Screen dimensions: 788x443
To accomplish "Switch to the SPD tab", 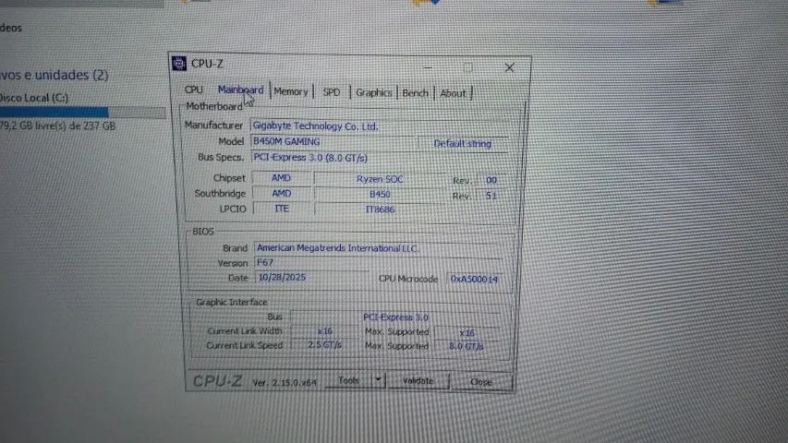I will tap(331, 92).
